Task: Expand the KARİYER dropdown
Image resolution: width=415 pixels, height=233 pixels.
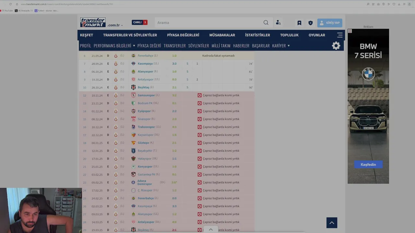Action: tap(281, 46)
